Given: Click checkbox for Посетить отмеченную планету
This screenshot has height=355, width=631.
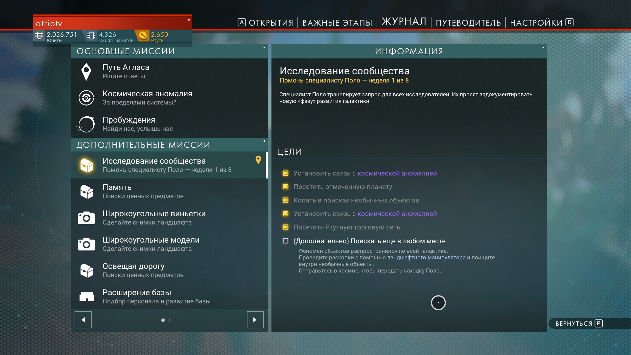Looking at the screenshot, I should (286, 187).
